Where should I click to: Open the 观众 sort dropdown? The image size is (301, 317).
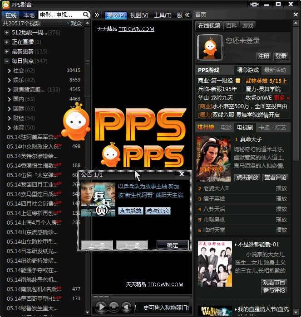click(74, 23)
